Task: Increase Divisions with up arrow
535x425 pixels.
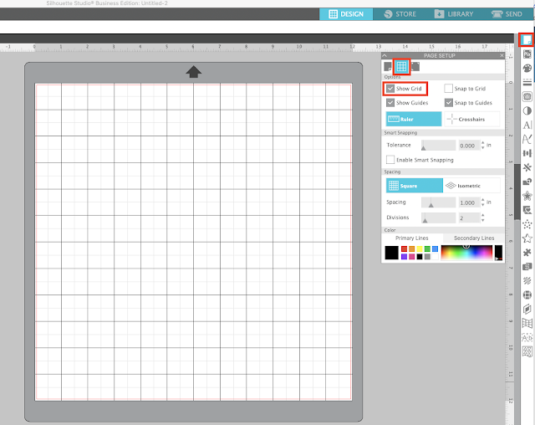Action: click(483, 215)
